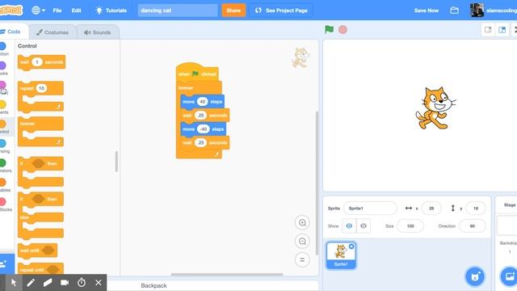Open the File menu
Image resolution: width=517 pixels, height=291 pixels.
click(57, 11)
